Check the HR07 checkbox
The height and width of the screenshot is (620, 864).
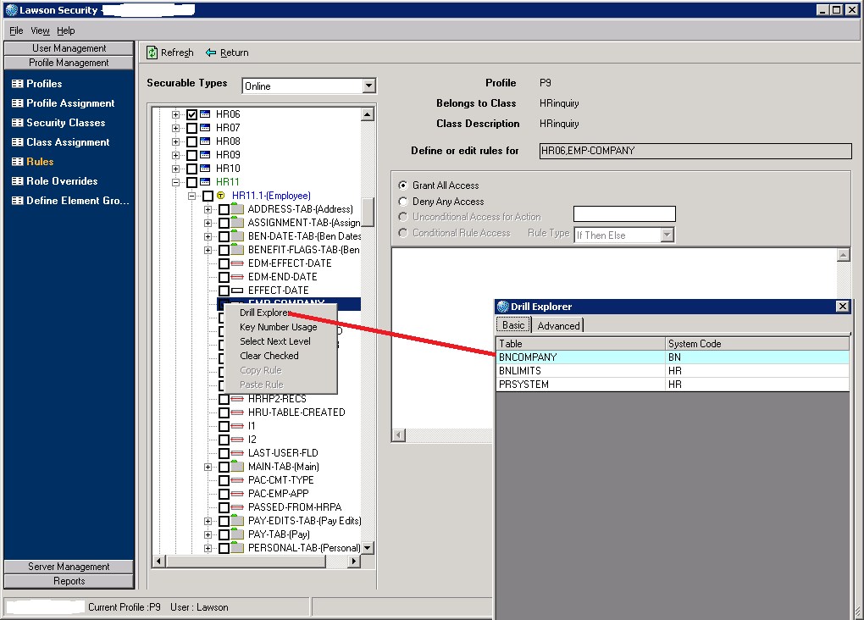point(191,128)
